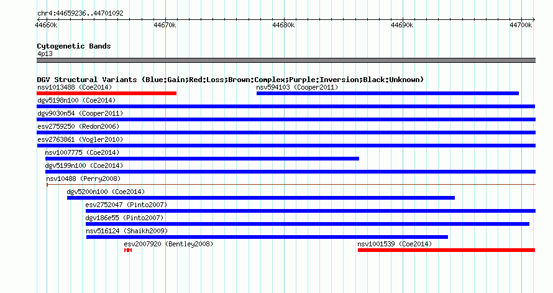Viewport: 553px width, 293px height.
Task: Select the blue esv2752047 variant bar
Action: click(x=311, y=211)
